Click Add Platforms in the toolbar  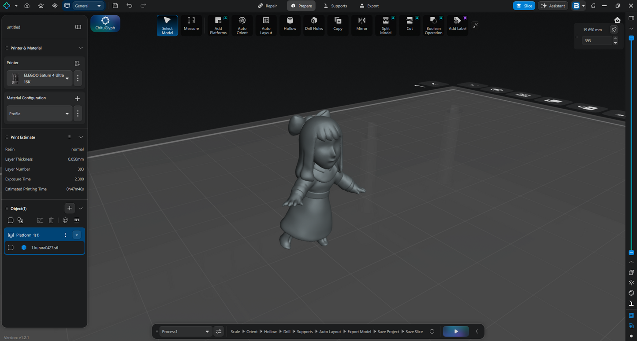(218, 26)
